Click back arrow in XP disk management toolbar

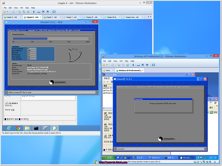tap(104, 82)
